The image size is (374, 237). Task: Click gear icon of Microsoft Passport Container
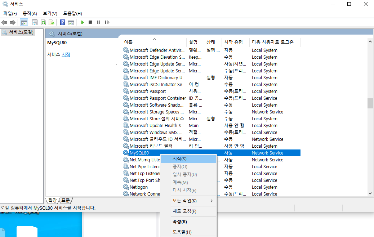pyautogui.click(x=126, y=98)
